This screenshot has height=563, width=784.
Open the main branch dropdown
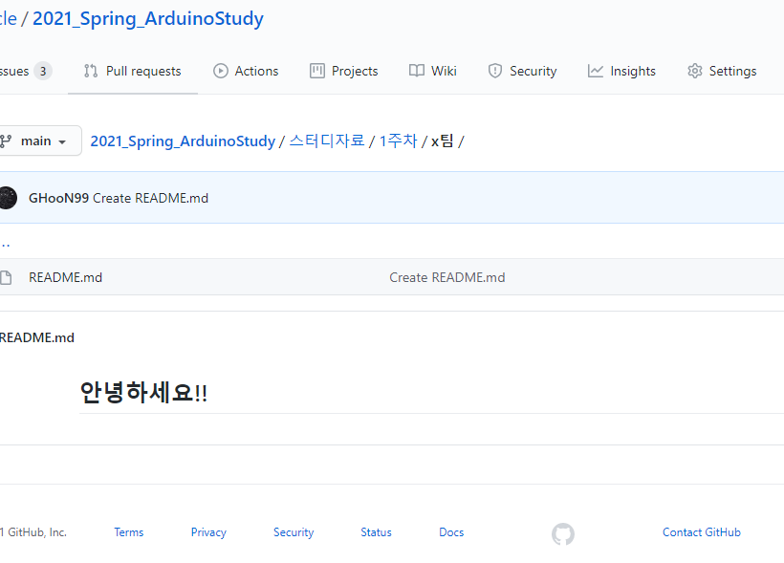[x=38, y=140]
